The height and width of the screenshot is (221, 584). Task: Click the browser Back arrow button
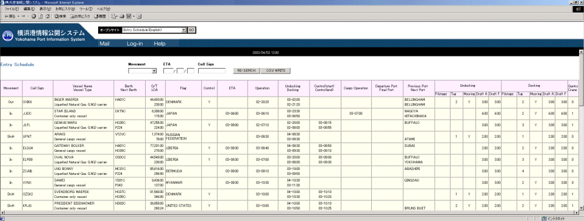click(10, 16)
